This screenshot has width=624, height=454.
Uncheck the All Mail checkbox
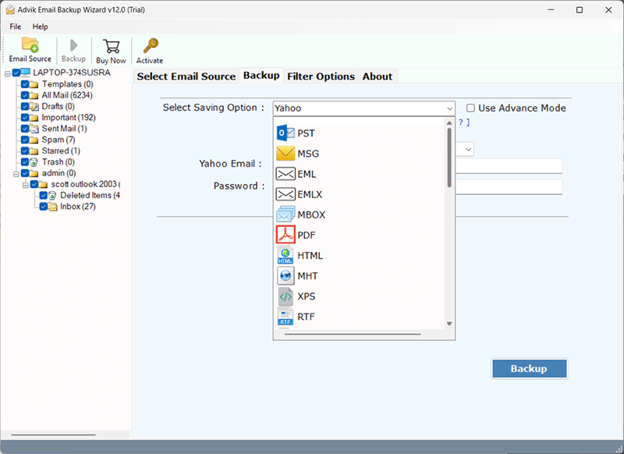coord(25,95)
